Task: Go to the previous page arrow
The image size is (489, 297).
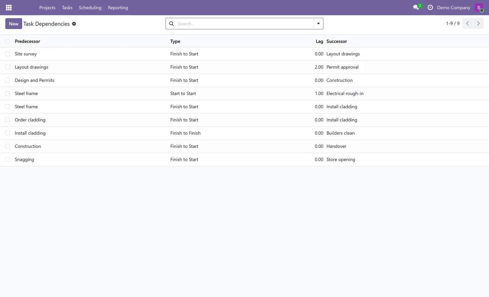Action: point(468,23)
